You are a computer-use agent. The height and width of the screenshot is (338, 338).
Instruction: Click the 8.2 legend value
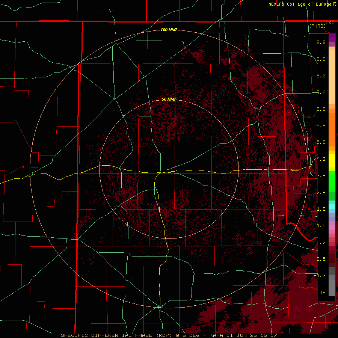(321, 75)
